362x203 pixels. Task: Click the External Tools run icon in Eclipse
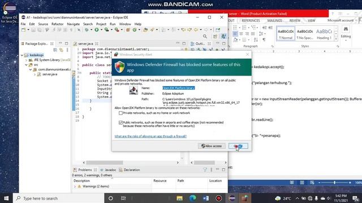[x=117, y=30]
